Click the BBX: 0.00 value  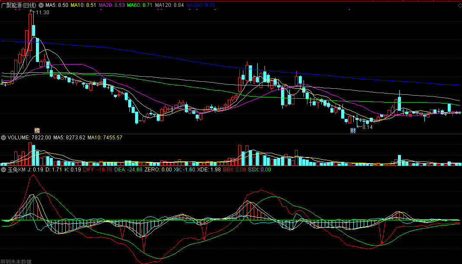(234, 170)
